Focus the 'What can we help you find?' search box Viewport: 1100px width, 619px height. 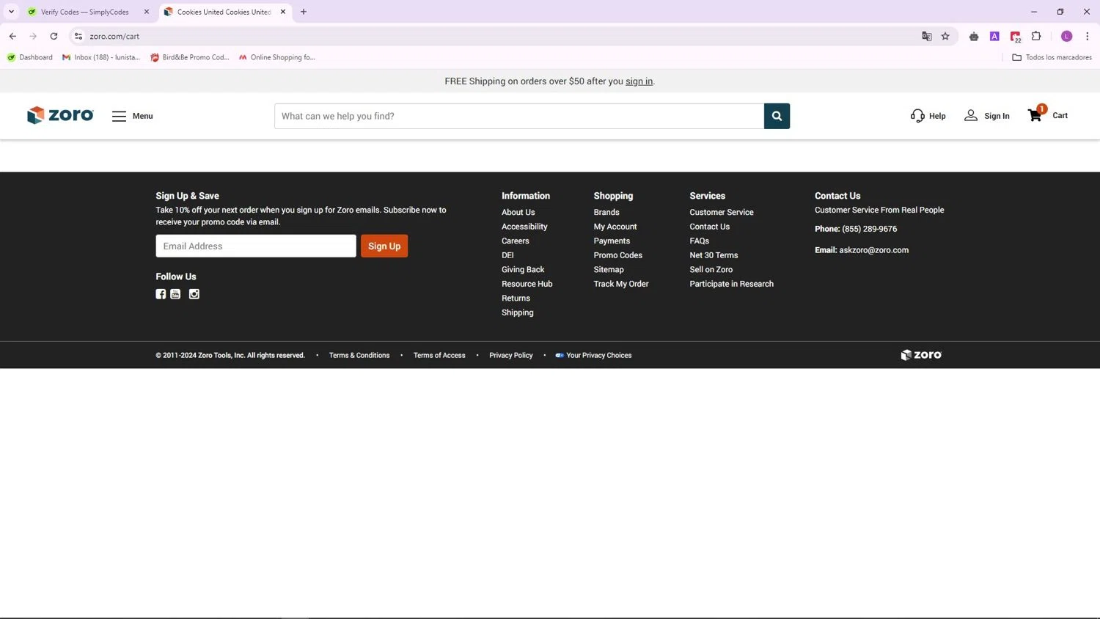518,116
